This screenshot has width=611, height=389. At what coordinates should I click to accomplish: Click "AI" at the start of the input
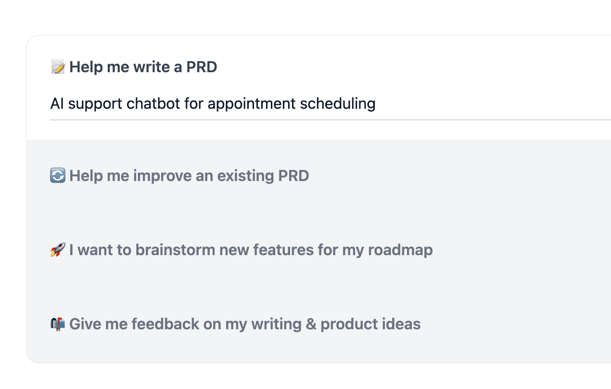pos(57,104)
